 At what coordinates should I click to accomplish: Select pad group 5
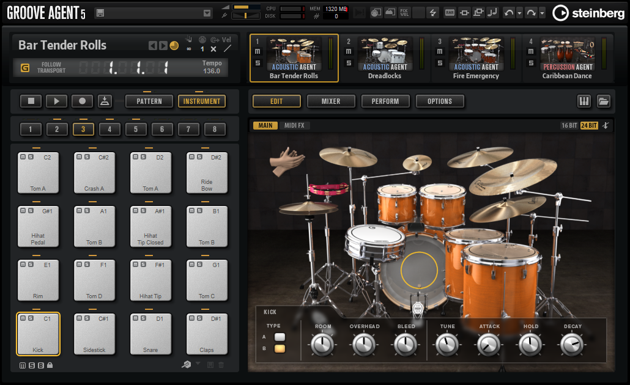[x=136, y=130]
